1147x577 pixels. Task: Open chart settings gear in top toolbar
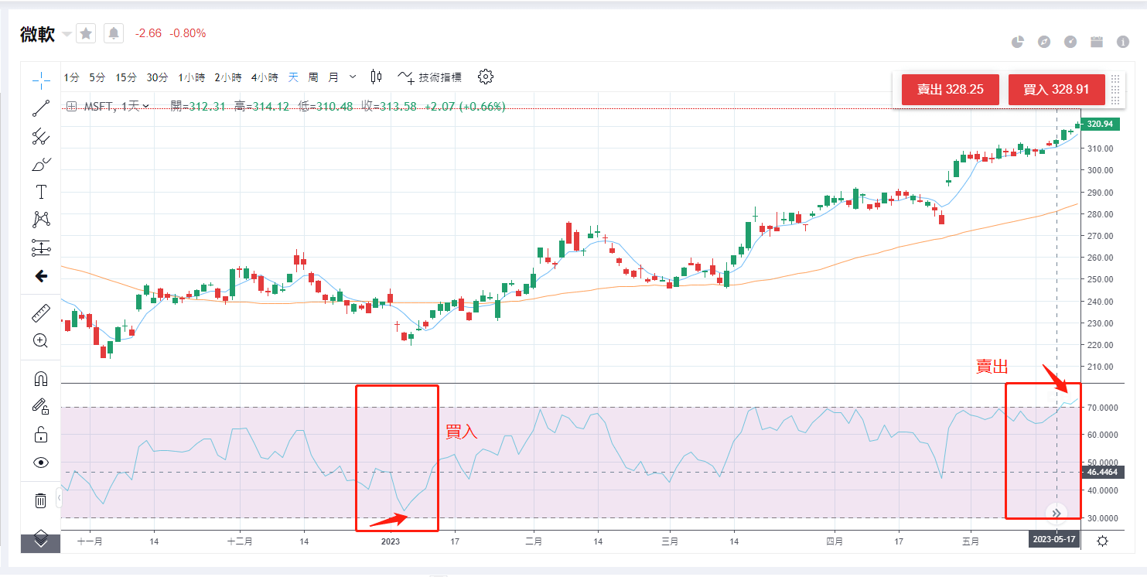486,77
